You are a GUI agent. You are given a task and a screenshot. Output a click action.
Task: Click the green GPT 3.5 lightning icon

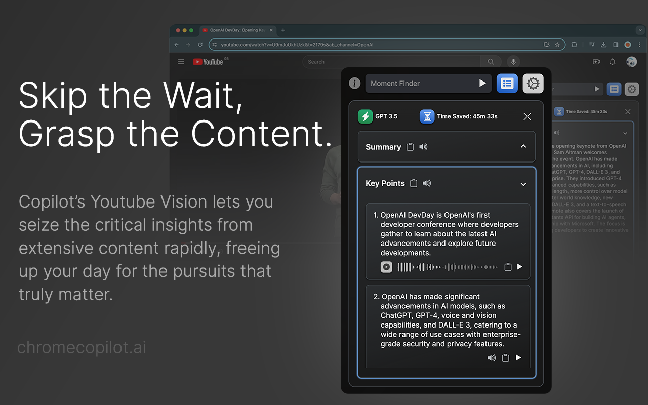(366, 116)
